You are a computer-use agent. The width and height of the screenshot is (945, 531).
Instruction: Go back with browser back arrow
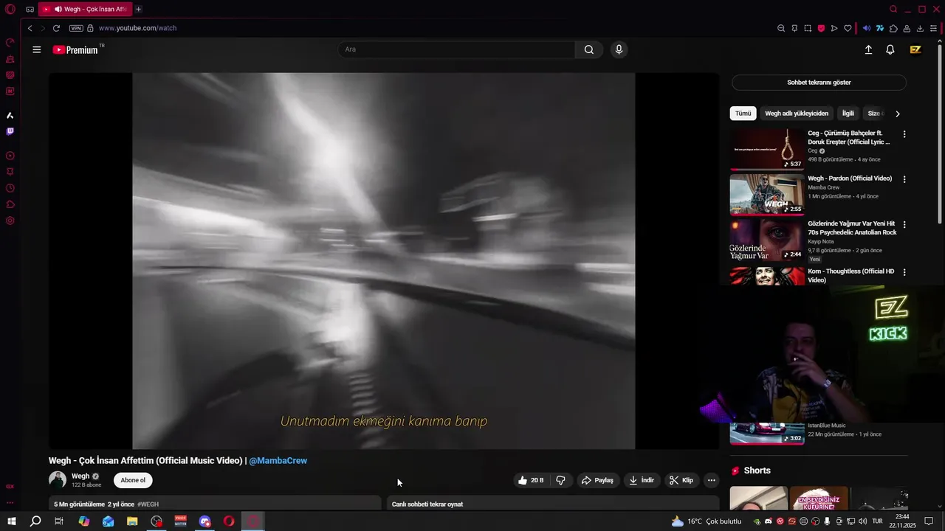click(30, 28)
